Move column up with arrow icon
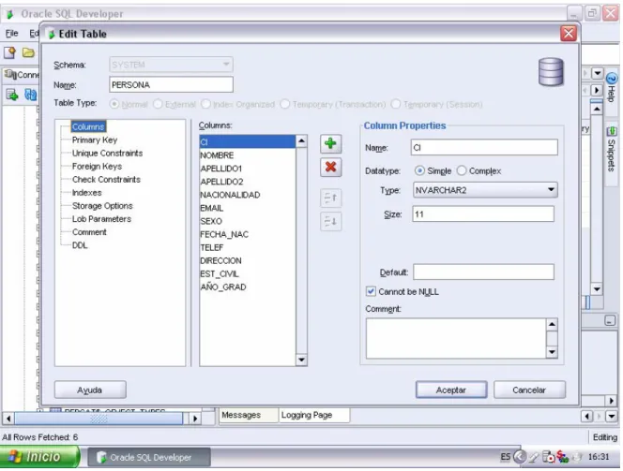This screenshot has width=623, height=471. [330, 198]
